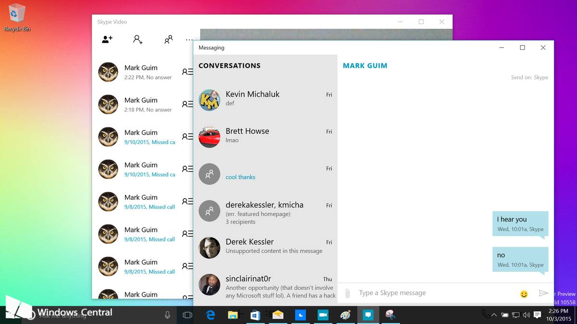This screenshot has height=324, width=577.
Task: Attach a file with the paperclip icon
Action: pyautogui.click(x=347, y=293)
